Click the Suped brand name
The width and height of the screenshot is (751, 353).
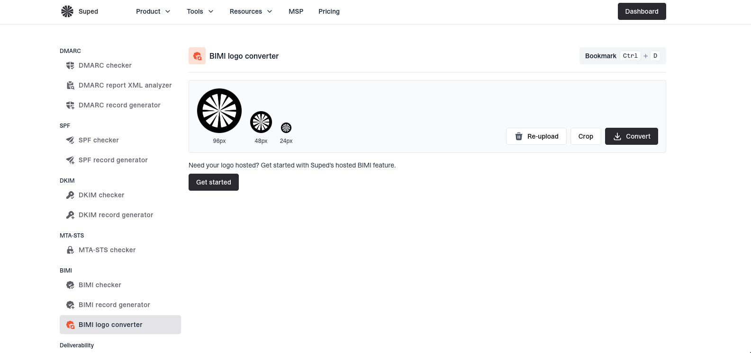click(88, 11)
